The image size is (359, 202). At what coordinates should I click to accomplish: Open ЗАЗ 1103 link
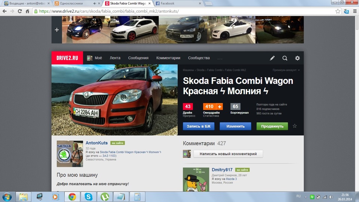tap(109, 156)
